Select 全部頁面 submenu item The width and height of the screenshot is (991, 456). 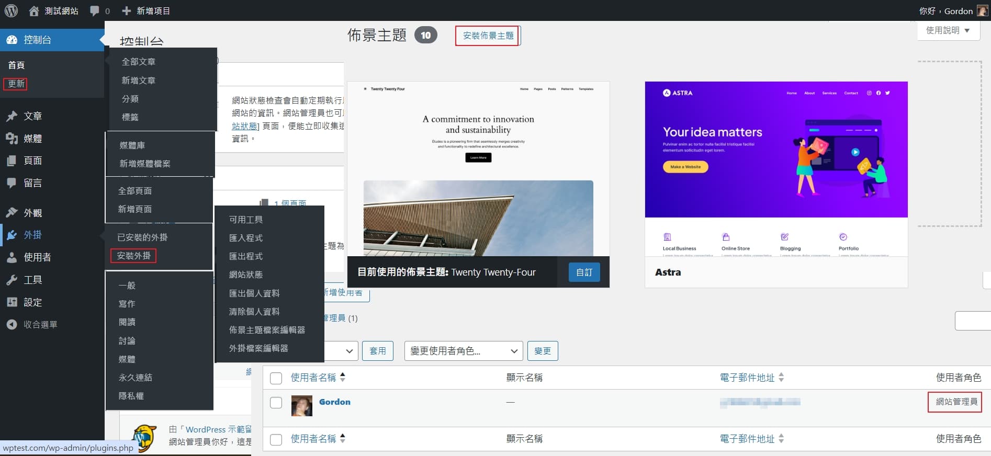click(x=135, y=191)
